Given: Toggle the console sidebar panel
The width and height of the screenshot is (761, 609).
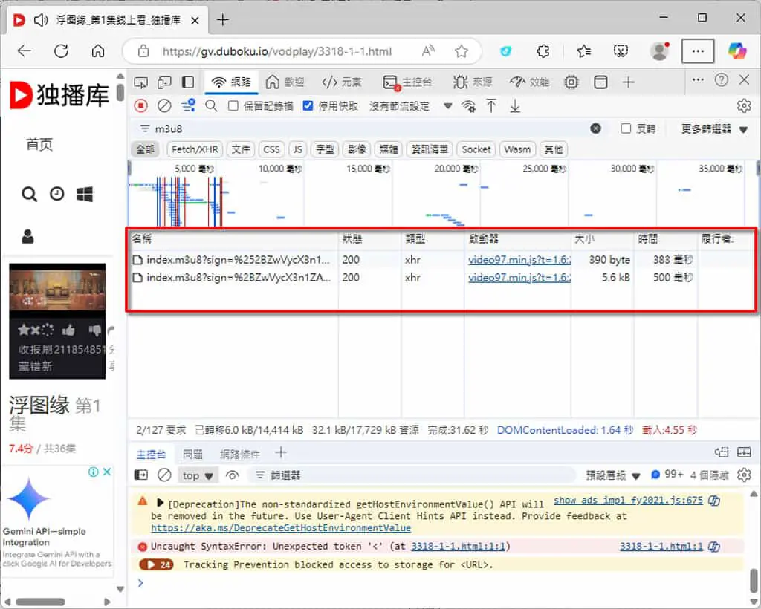Looking at the screenshot, I should tap(140, 475).
